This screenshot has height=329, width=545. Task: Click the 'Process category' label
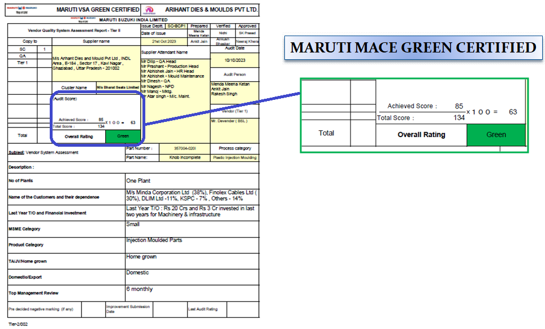[235, 148]
